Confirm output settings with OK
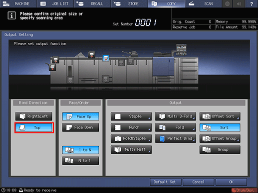Image resolution: width=258 pixels, height=193 pixels. coord(231,182)
